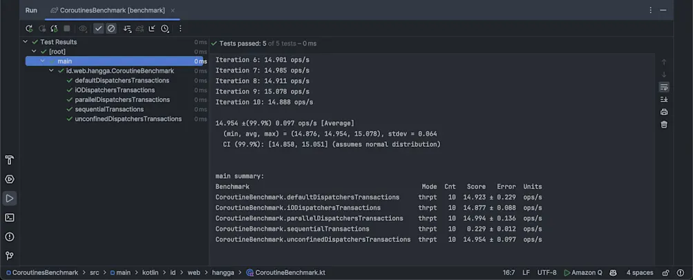Toggle scroll to end of output
693x280 pixels.
664,99
